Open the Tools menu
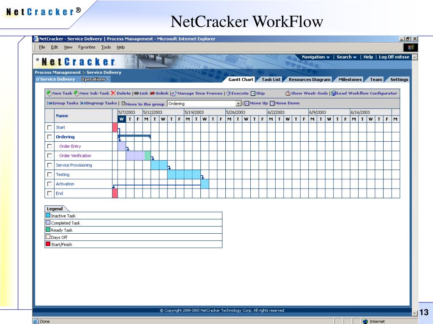433x324 pixels. pos(106,47)
